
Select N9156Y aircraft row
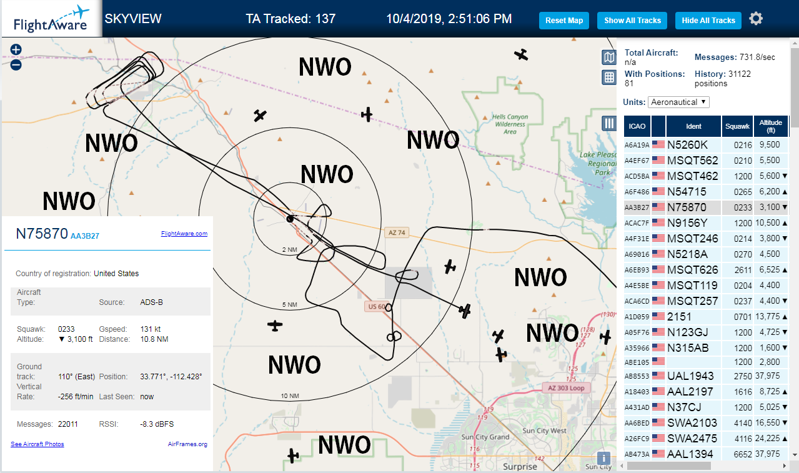pos(707,222)
